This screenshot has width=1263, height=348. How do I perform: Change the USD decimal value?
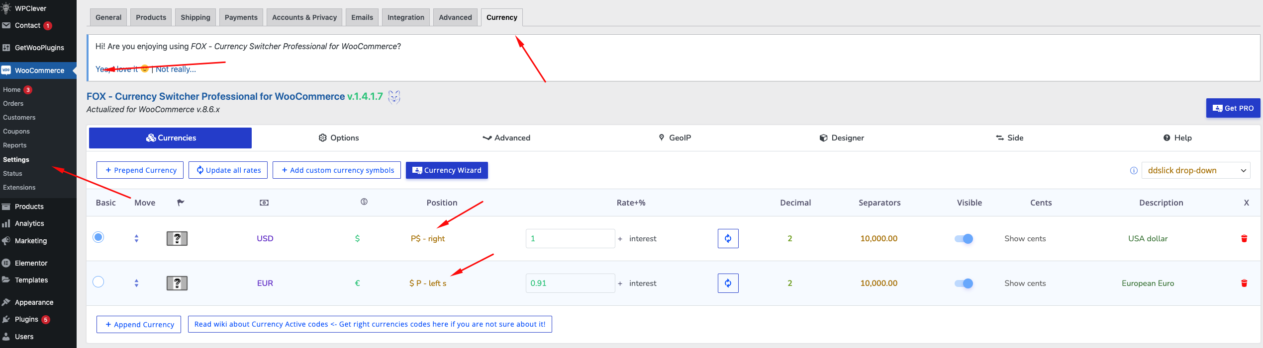(789, 238)
